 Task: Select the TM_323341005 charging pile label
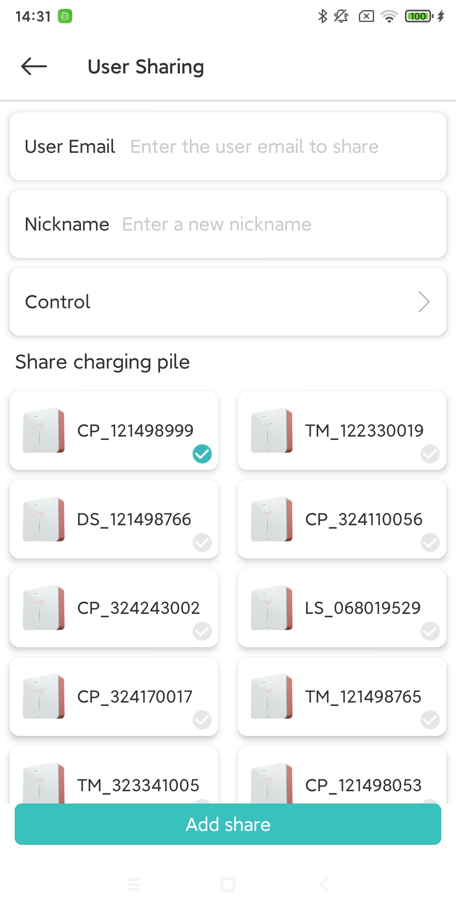point(138,785)
